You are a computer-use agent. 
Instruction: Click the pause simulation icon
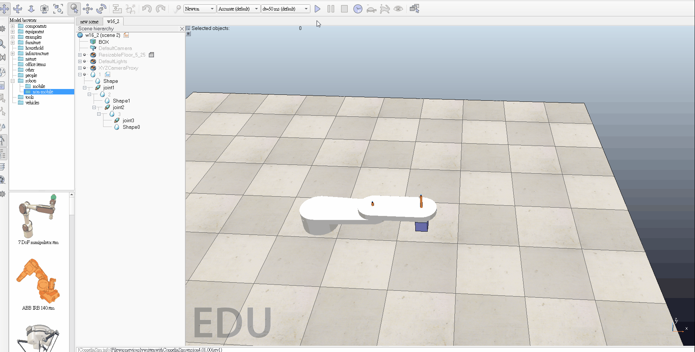pos(331,9)
